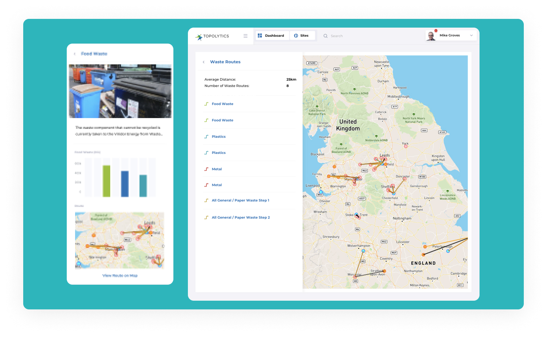547x337 pixels.
Task: Go back in mobile Food Waste view
Action: click(x=75, y=54)
